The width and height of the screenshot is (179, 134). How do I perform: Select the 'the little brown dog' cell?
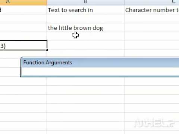tap(85, 28)
